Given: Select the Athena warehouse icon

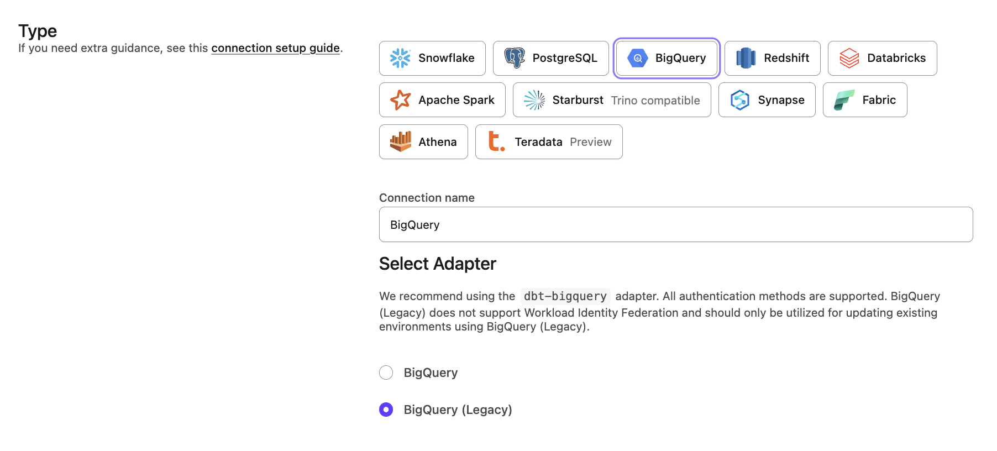Looking at the screenshot, I should click(x=402, y=141).
